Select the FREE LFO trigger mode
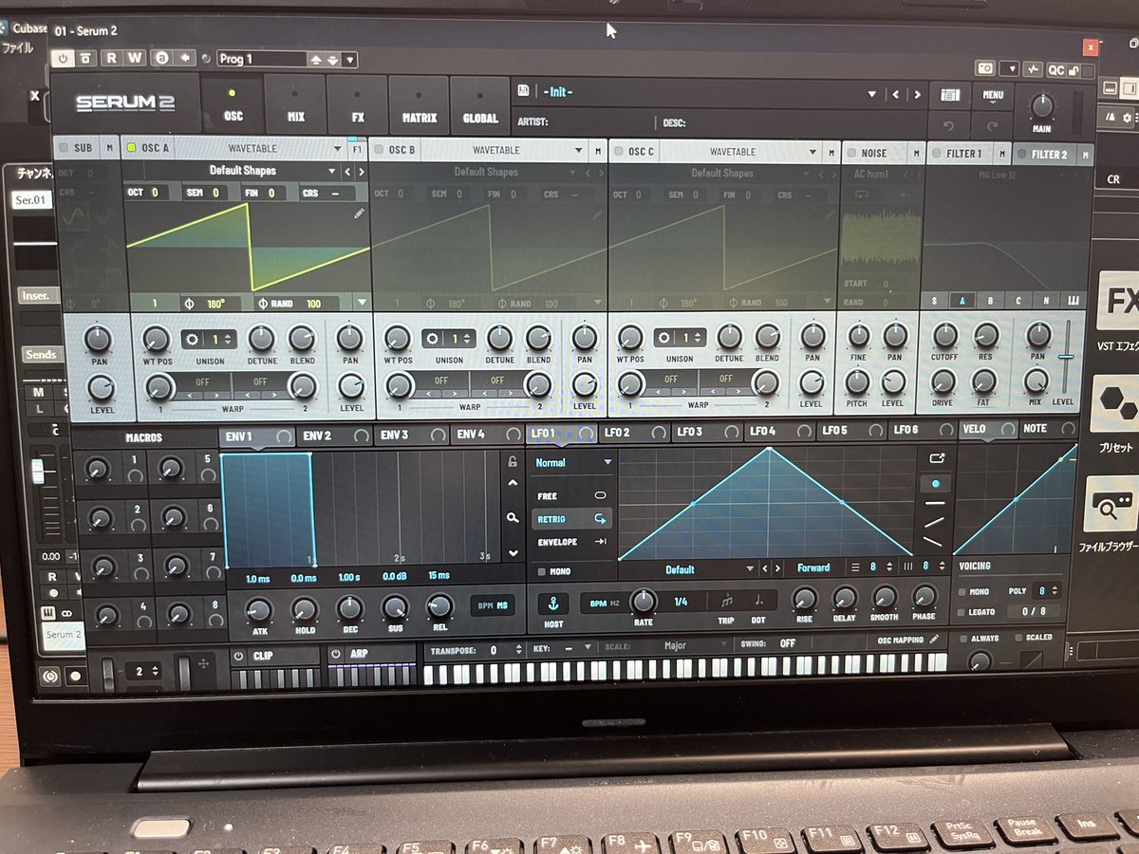This screenshot has width=1139, height=854. (x=572, y=495)
